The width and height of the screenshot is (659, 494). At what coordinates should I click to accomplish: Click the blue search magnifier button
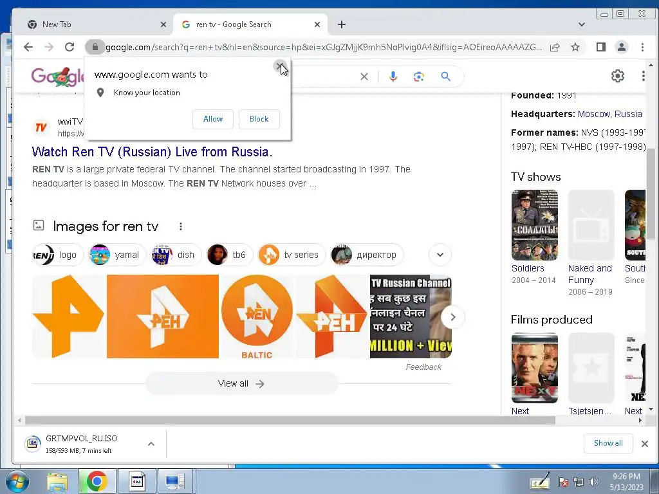(445, 77)
